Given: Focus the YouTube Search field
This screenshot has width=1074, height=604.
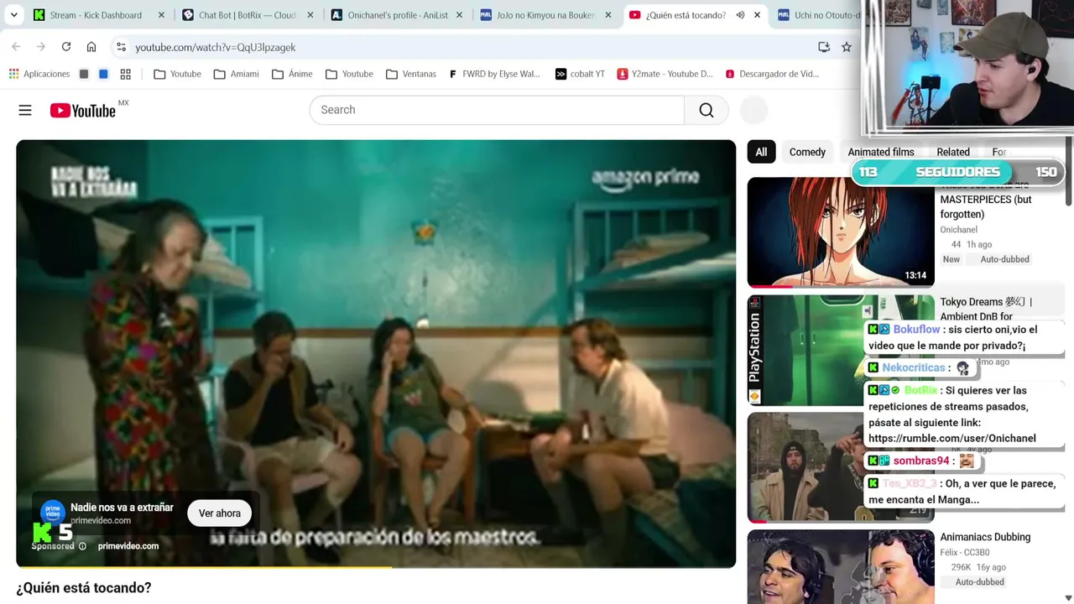Looking at the screenshot, I should [497, 110].
